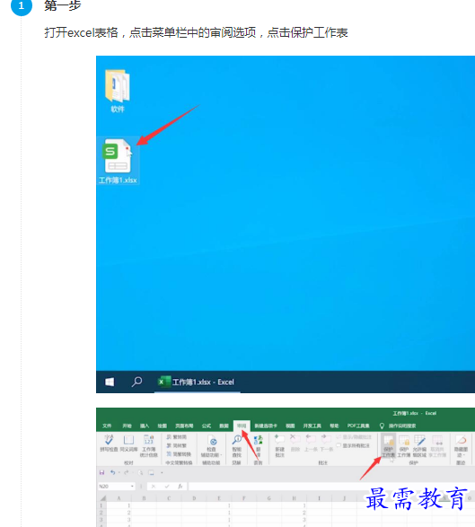Toggle 显示所有批注
The height and width of the screenshot is (527, 475).
click(353, 445)
